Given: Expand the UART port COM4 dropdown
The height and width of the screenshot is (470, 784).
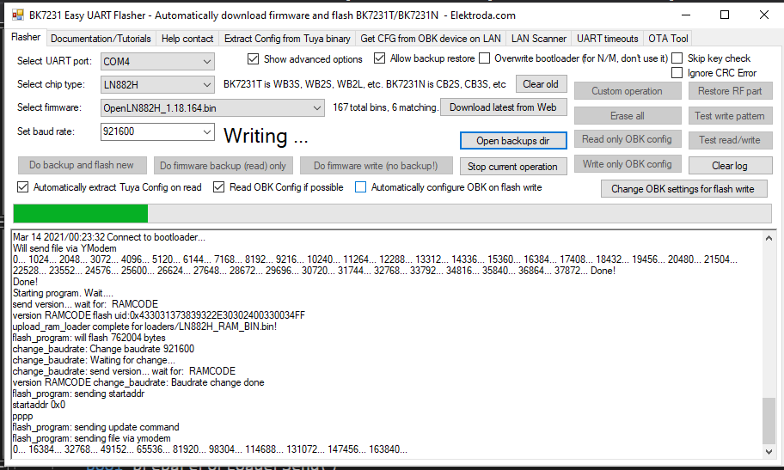Looking at the screenshot, I should tap(207, 62).
